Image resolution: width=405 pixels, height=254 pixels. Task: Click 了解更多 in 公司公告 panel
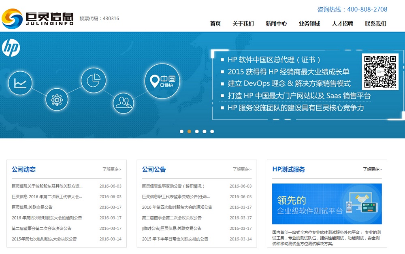tap(242, 169)
